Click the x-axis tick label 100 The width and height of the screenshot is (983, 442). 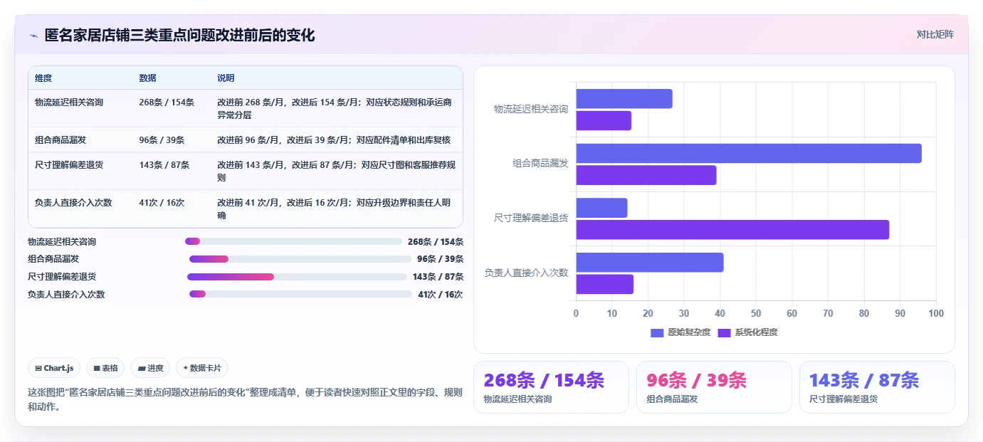coord(936,314)
